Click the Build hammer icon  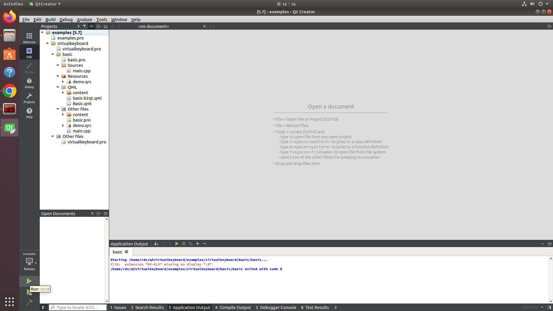pyautogui.click(x=29, y=302)
